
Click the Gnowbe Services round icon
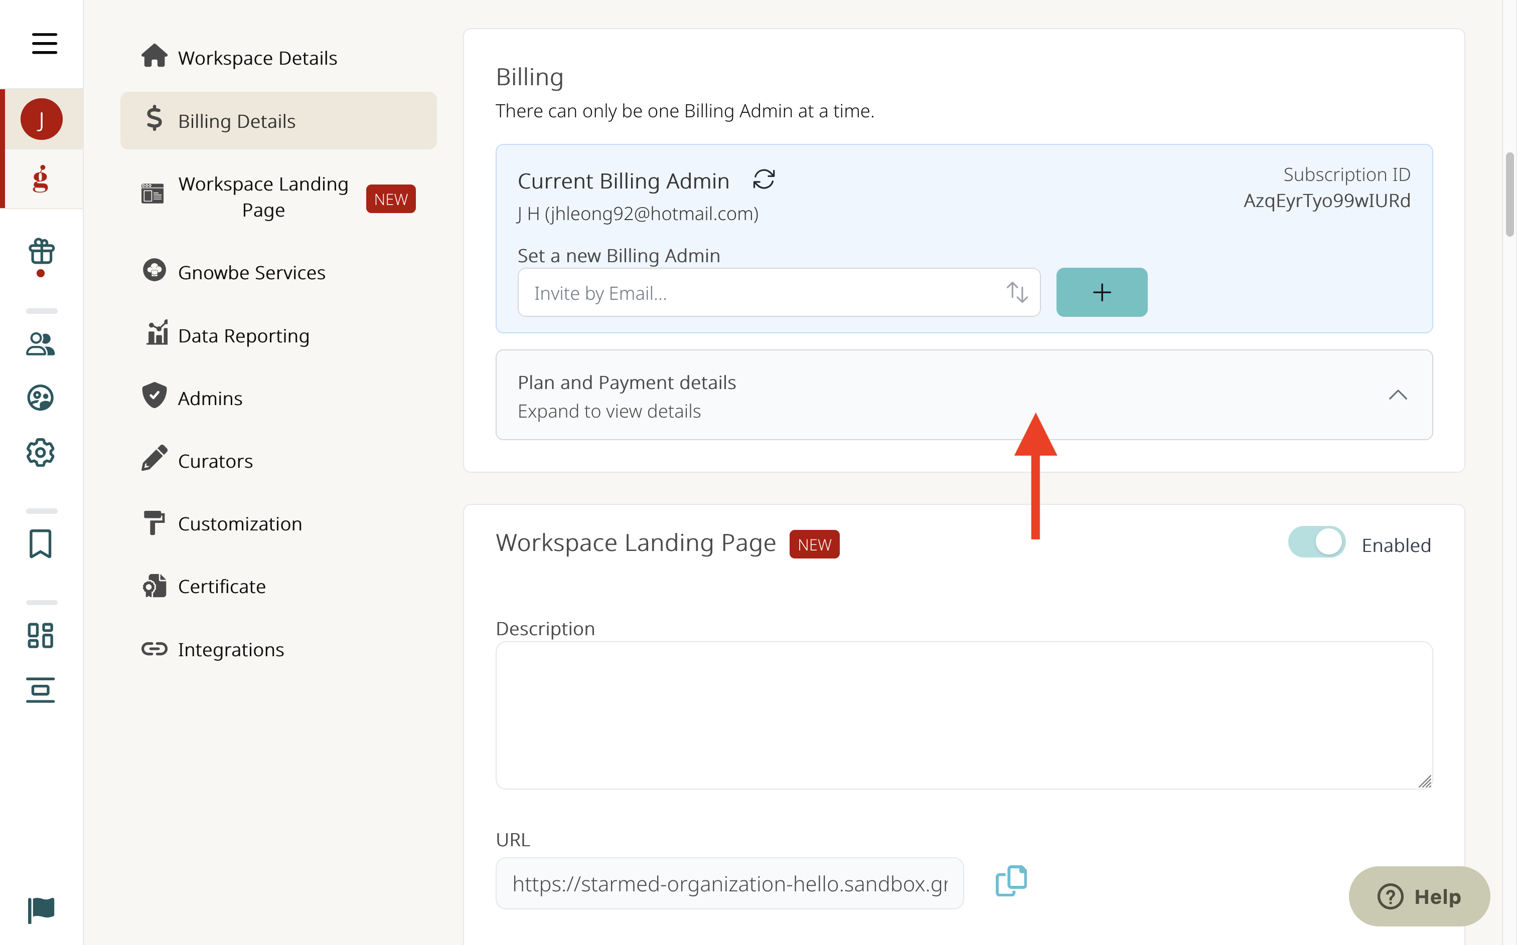154,270
